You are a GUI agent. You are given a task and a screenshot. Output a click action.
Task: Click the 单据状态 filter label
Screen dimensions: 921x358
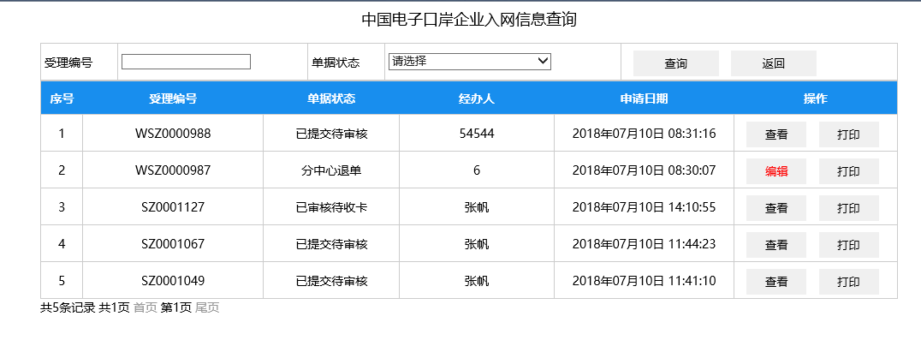tap(336, 63)
